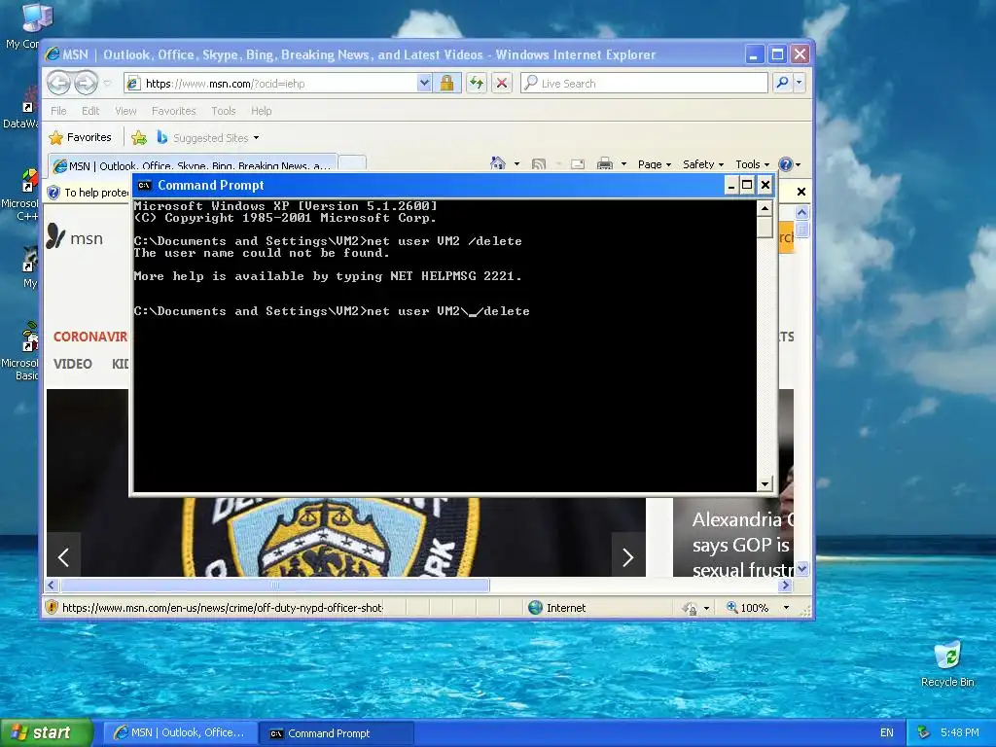Viewport: 996px width, 747px height.
Task: Open recent pages dropdown beside Forward arrow
Action: pos(107,84)
